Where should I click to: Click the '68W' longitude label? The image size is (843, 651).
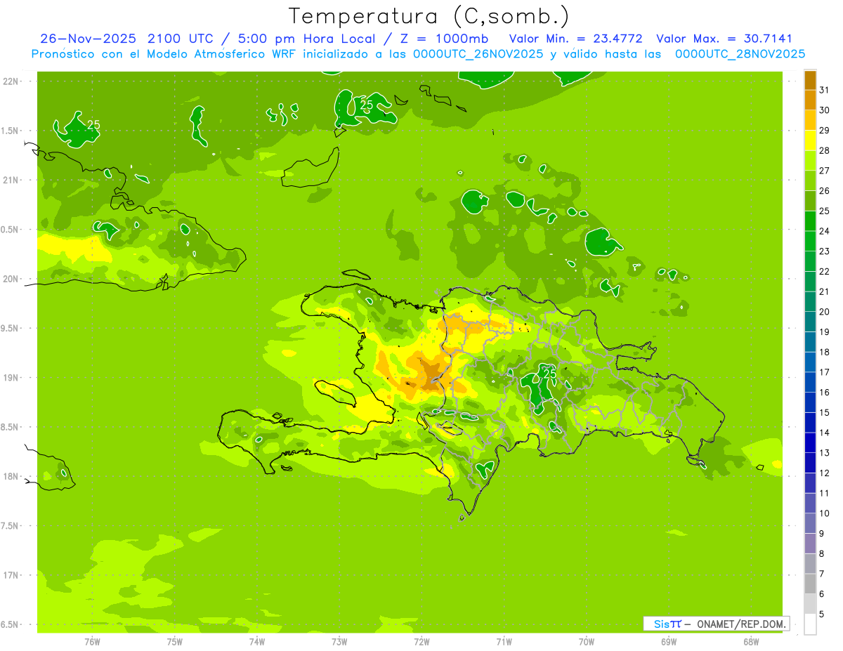coord(750,642)
